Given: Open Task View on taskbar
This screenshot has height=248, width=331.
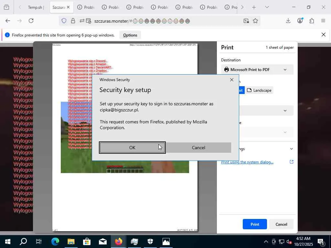Looking at the screenshot, I should [39, 242].
